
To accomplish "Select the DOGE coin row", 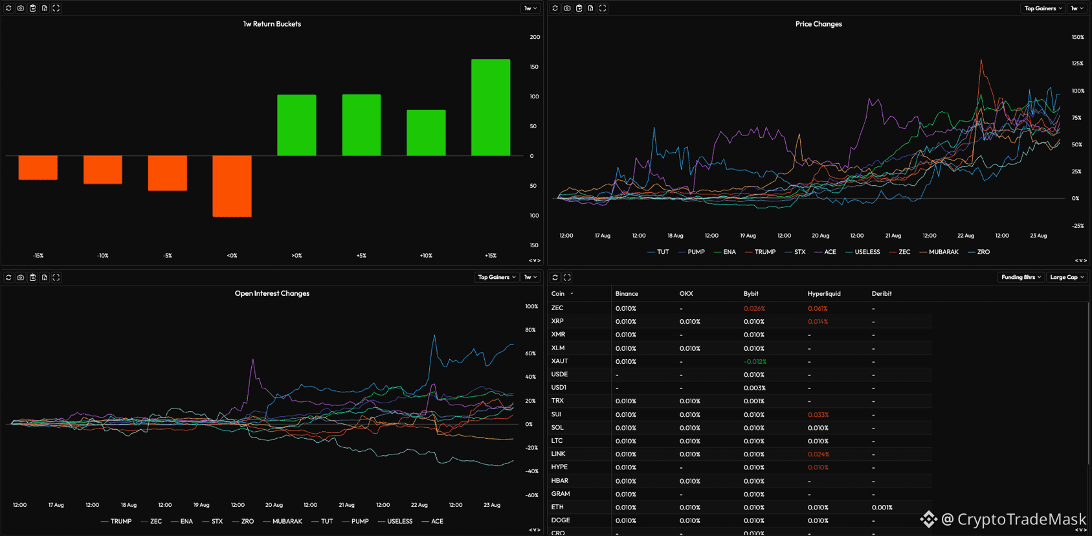I will click(740, 520).
